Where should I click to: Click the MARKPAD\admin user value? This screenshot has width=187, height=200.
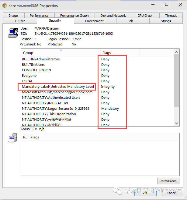(47, 28)
